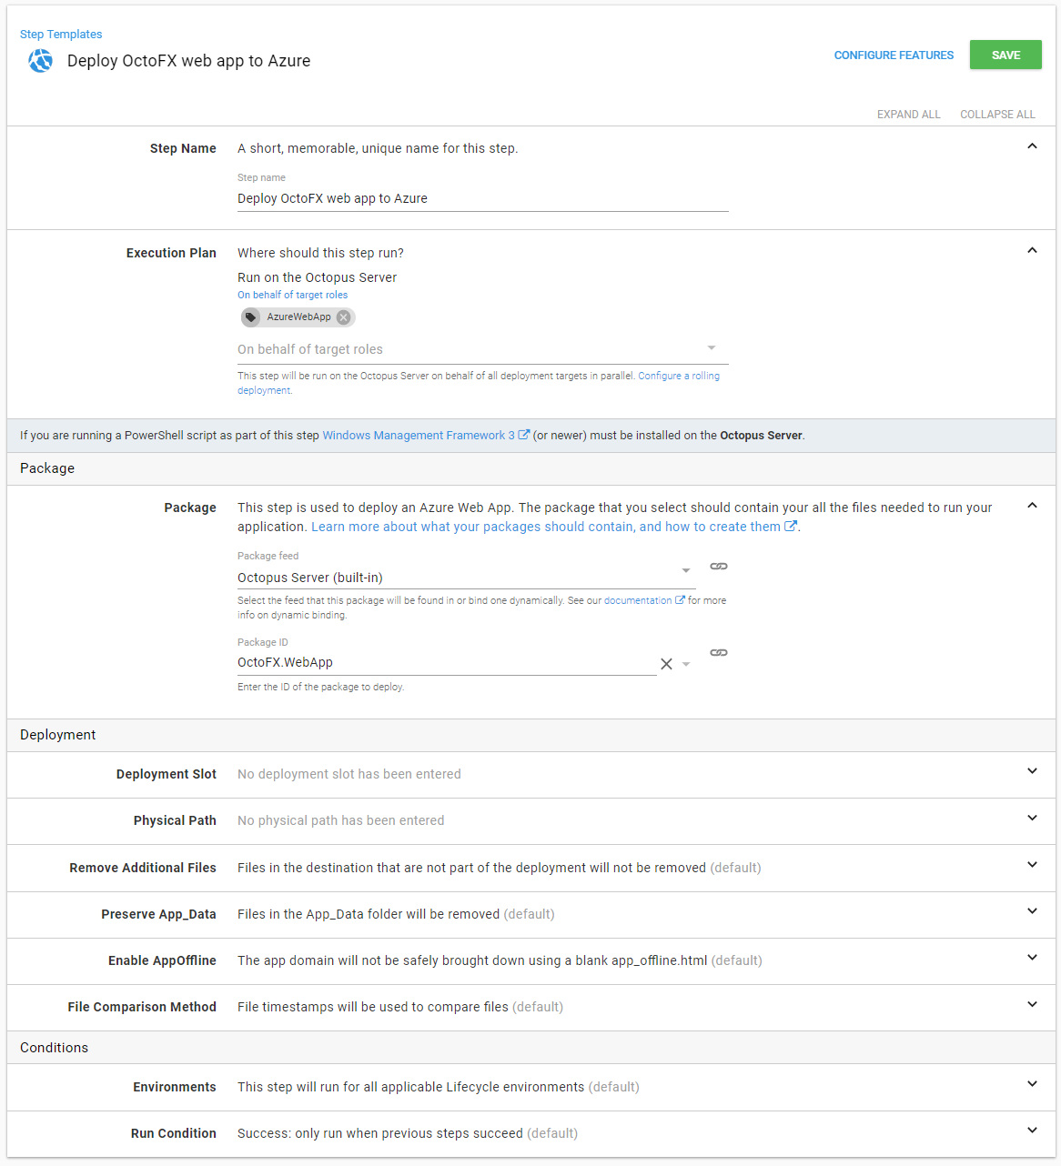Expand the Deployment Slot section
This screenshot has width=1061, height=1166.
coord(1032,771)
